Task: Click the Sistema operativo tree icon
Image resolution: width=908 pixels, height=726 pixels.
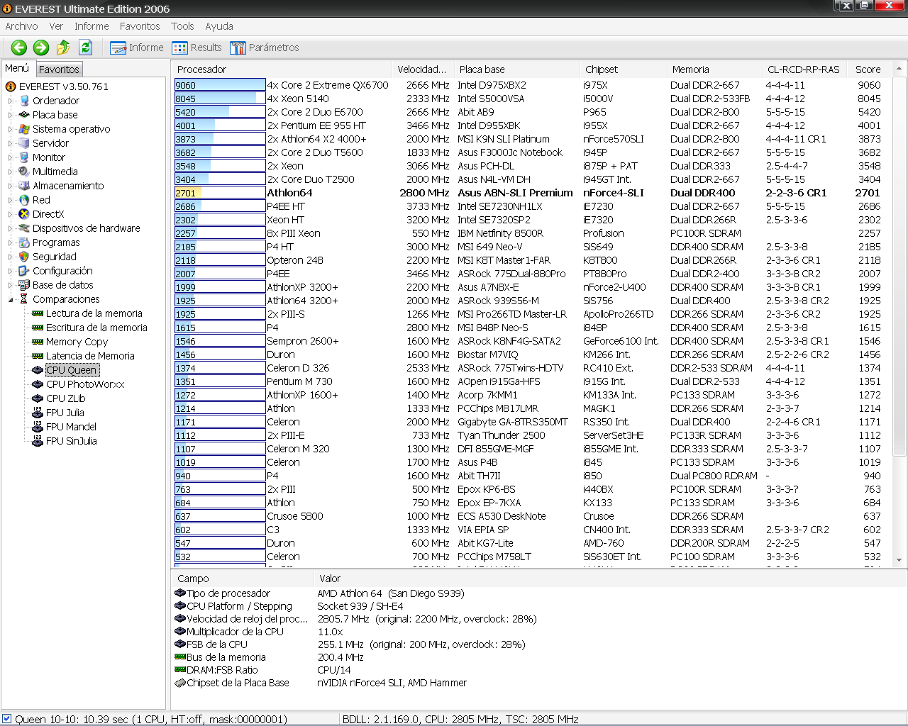Action: tap(24, 129)
